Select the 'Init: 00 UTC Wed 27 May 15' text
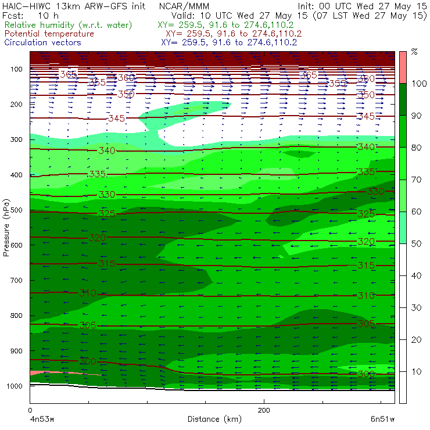Viewport: 430px width, 430px height. click(x=362, y=6)
